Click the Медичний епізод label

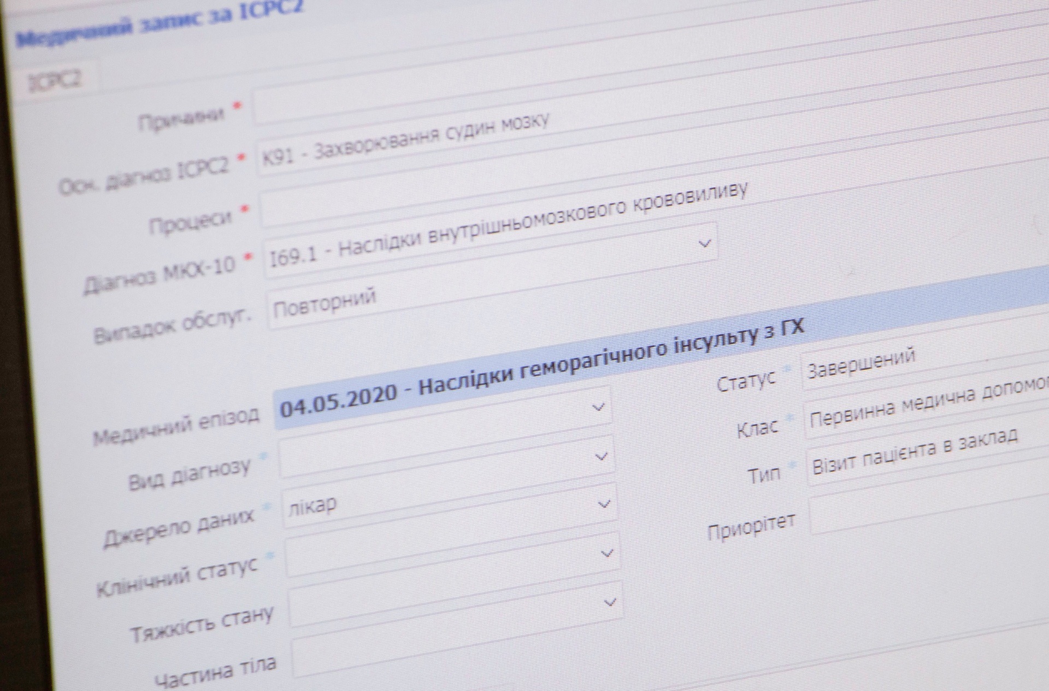pos(176,427)
